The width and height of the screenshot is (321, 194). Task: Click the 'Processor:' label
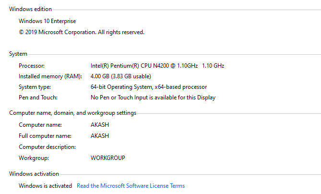tap(32, 66)
